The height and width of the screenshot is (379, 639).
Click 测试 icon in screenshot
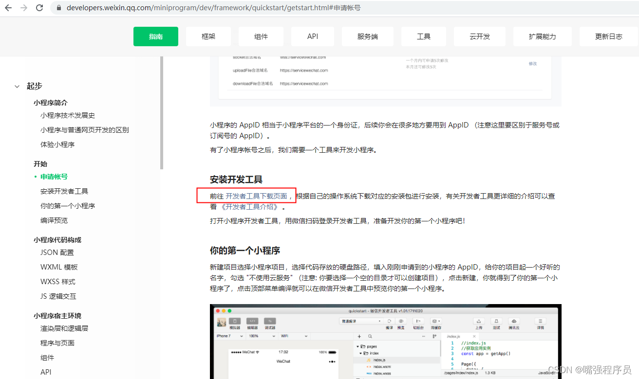click(x=496, y=321)
